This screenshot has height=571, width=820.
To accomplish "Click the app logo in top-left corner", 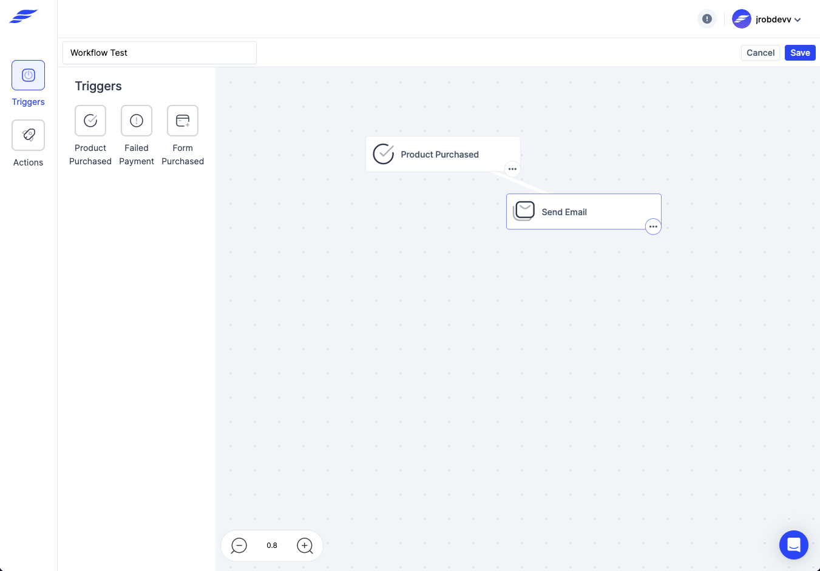I will [24, 16].
